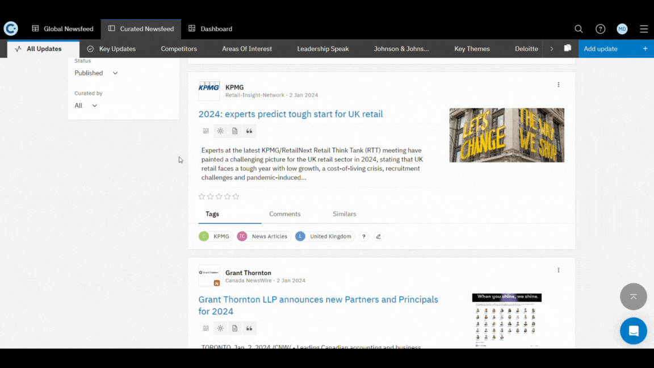This screenshot has height=368, width=654.
Task: Click the plus icon on Add update
Action: 645,49
